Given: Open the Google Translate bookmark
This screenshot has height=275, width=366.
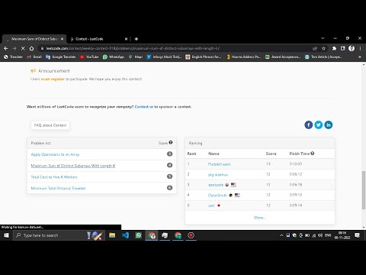Looking at the screenshot, I should coord(61,57).
